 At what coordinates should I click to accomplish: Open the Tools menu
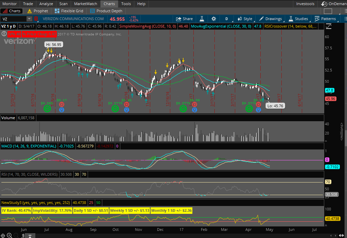[126, 4]
